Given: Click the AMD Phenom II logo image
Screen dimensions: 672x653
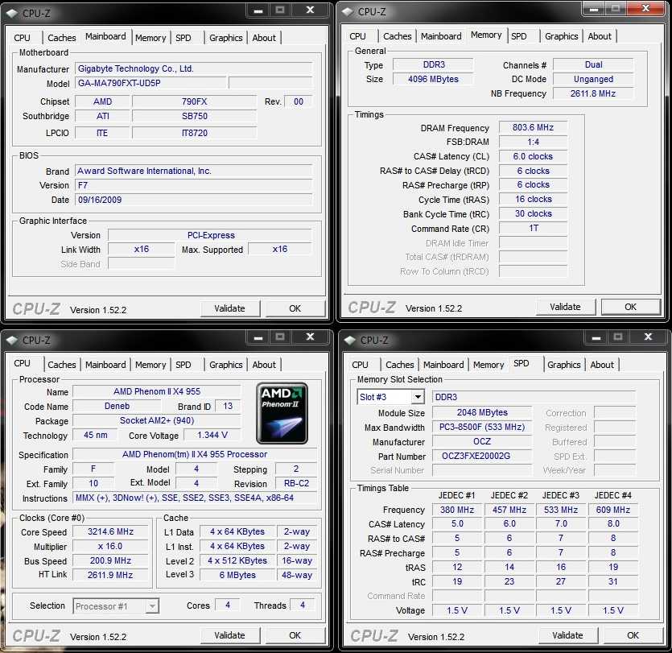Looking at the screenshot, I should click(282, 413).
